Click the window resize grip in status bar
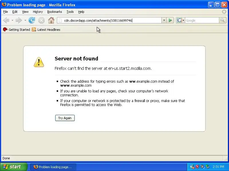The image size is (229, 171). (226, 159)
